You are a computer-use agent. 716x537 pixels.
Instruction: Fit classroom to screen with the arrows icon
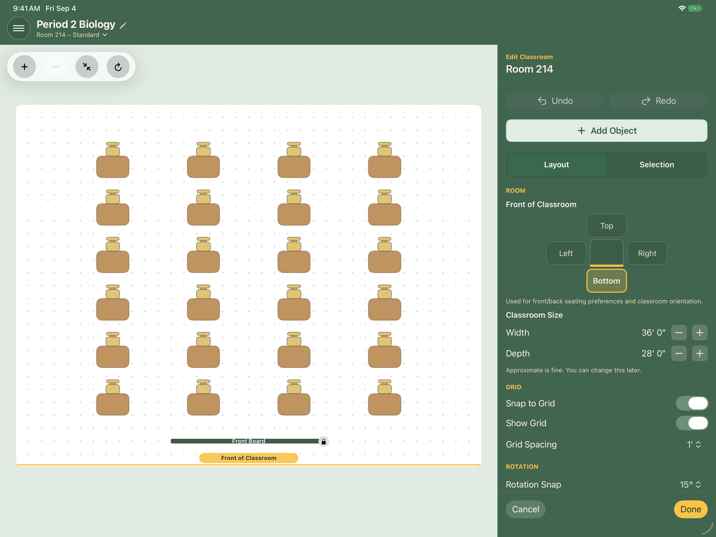[87, 67]
